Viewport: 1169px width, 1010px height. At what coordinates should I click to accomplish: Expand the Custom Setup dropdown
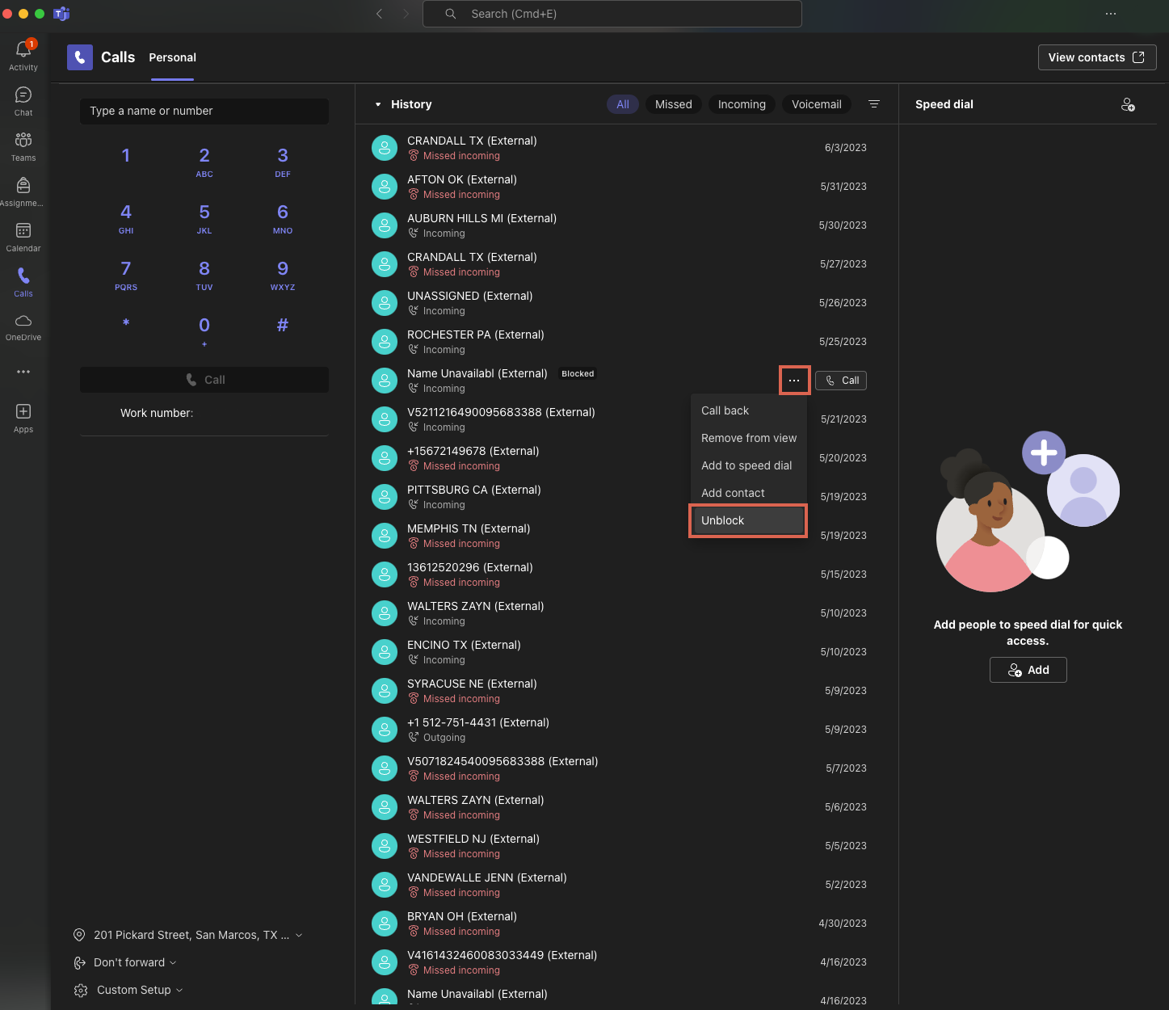click(179, 990)
